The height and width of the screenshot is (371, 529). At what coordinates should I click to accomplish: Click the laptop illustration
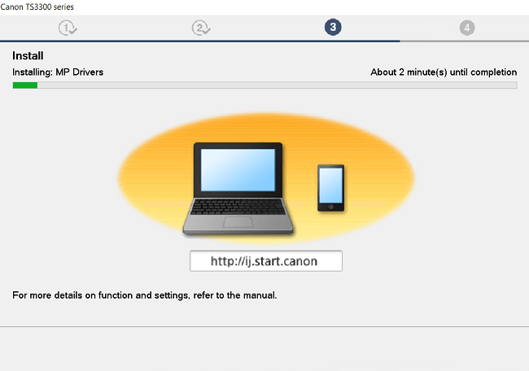[x=238, y=189]
